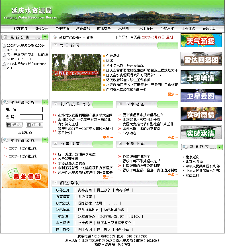The image size is (225, 248).
Task: Open 水资源 in the top navigation
Action: click(x=123, y=28)
